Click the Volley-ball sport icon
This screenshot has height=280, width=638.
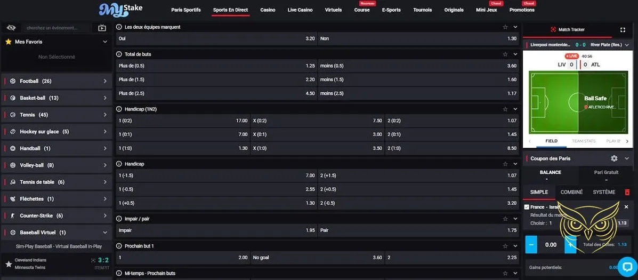pyautogui.click(x=13, y=165)
